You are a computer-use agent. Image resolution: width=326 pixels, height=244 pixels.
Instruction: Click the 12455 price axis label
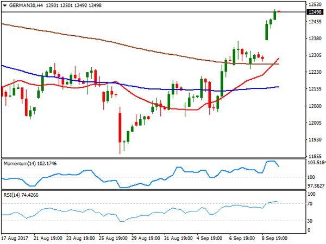[x=315, y=22]
